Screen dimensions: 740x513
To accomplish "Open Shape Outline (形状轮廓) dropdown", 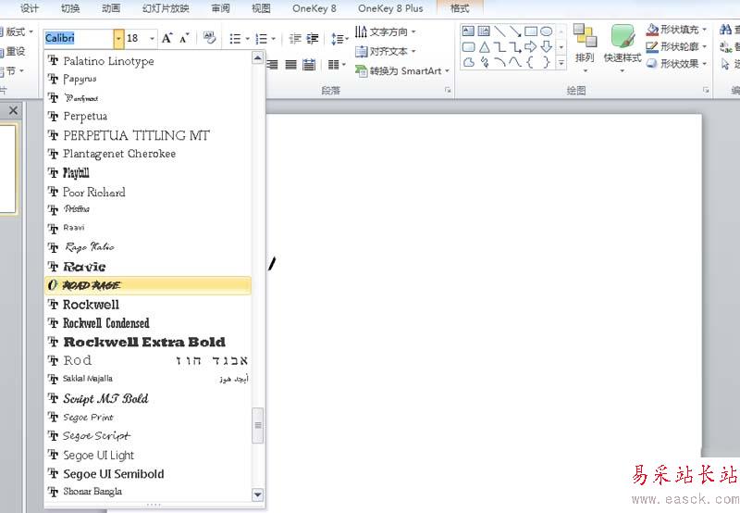I will (x=676, y=47).
